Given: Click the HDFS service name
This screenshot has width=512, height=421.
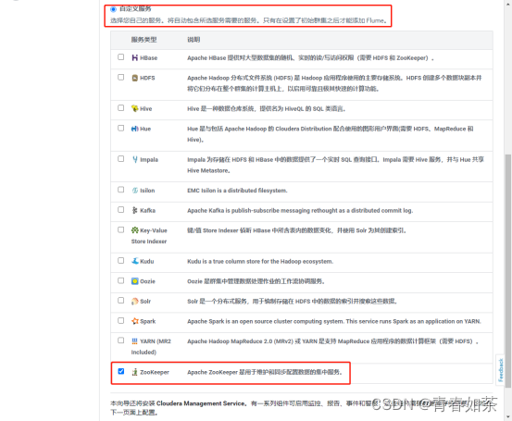Looking at the screenshot, I should [x=147, y=78].
